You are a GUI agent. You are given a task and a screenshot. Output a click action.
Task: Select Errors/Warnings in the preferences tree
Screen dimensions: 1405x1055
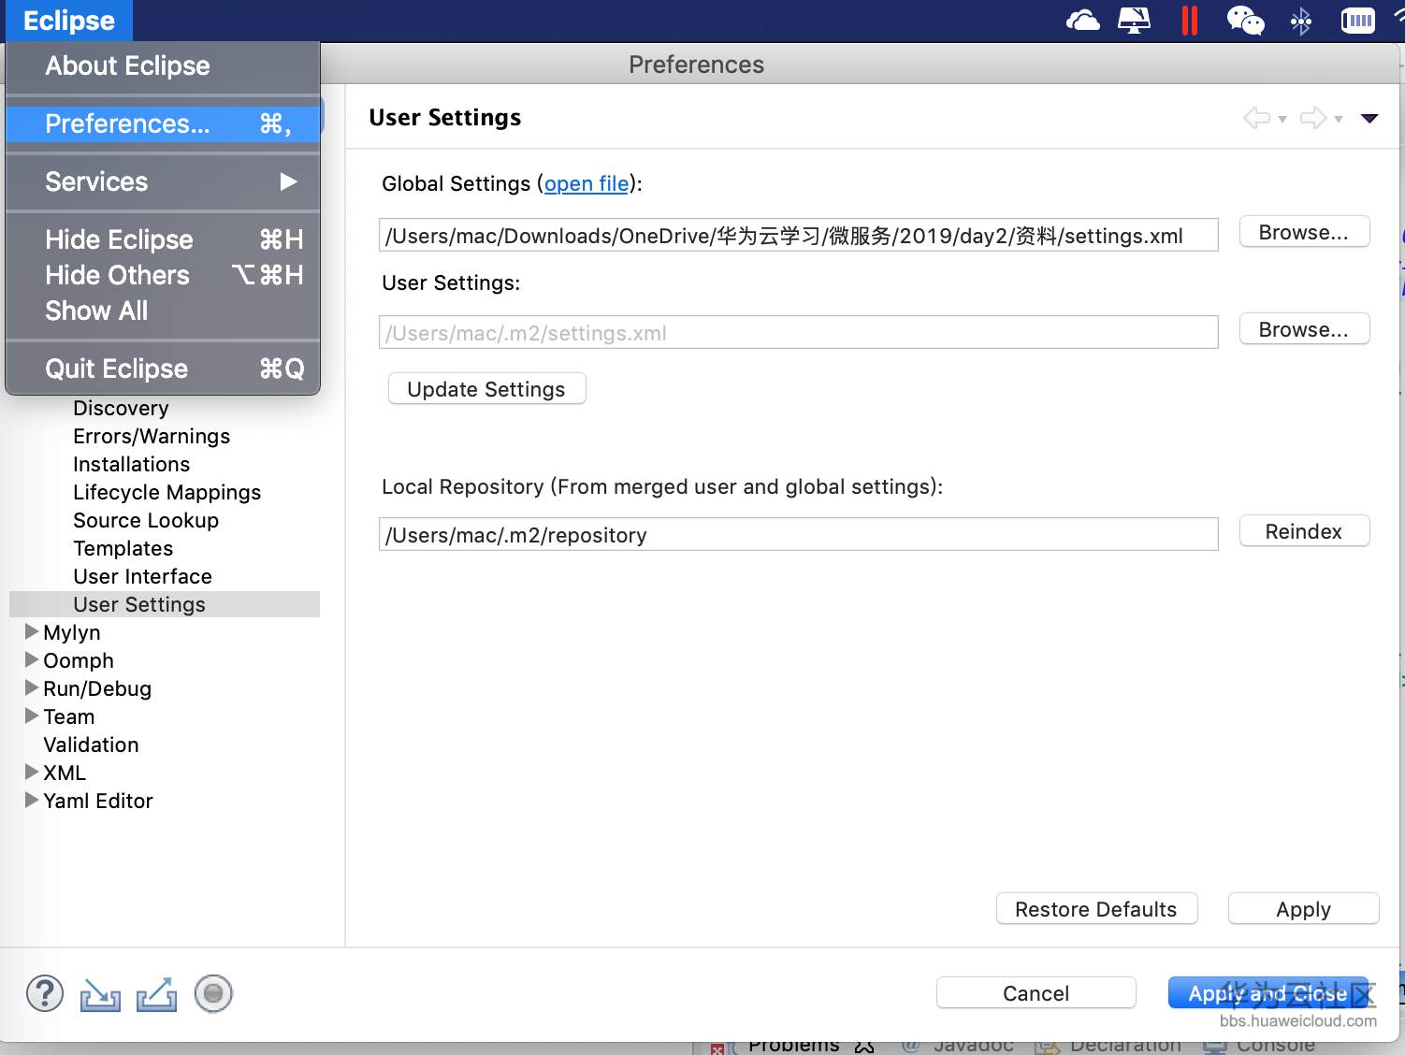pos(152,436)
